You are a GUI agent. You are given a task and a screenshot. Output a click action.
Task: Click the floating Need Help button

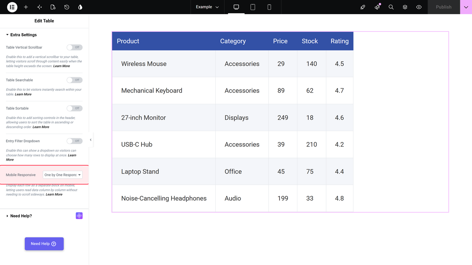point(44,244)
